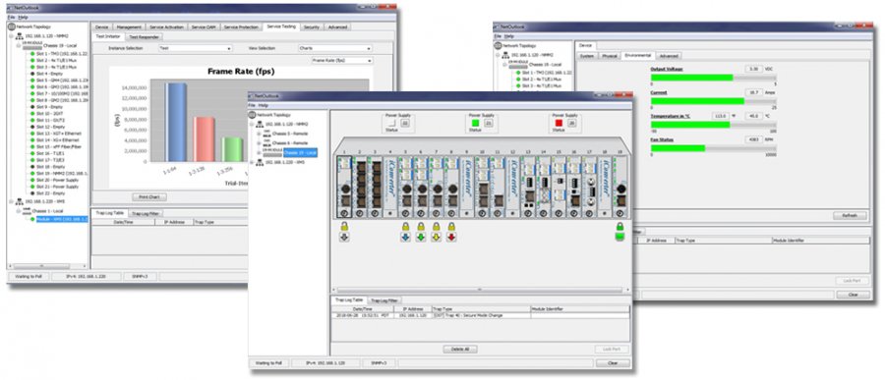The width and height of the screenshot is (885, 380).
Task: Open the Frame Rate (fps) dropdown
Action: (342, 60)
